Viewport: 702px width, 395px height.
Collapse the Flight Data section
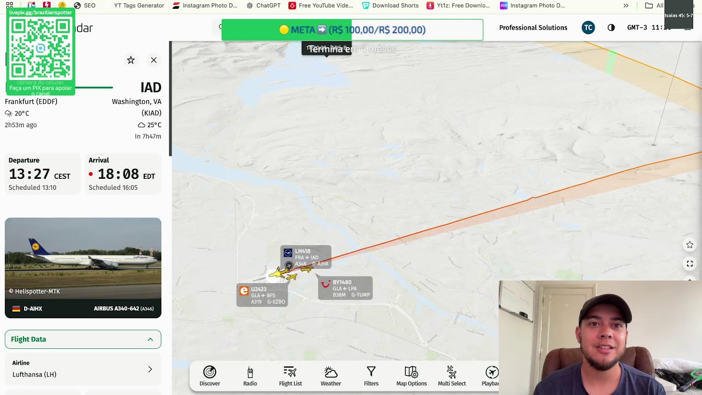point(83,339)
